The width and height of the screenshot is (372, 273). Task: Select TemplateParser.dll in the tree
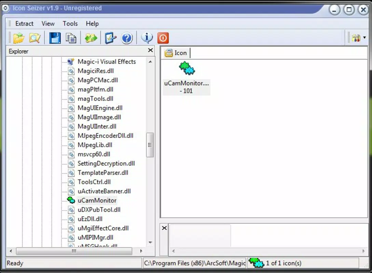pos(103,173)
